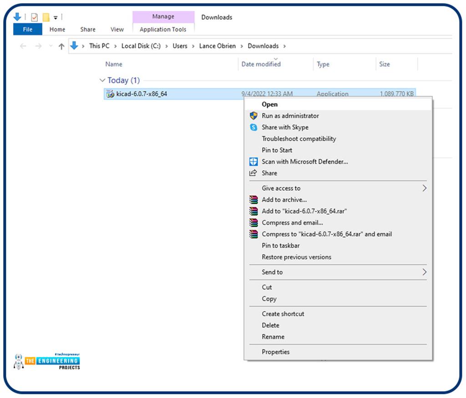Click the Skype icon beside Share with Skype
The width and height of the screenshot is (466, 398).
coord(253,128)
